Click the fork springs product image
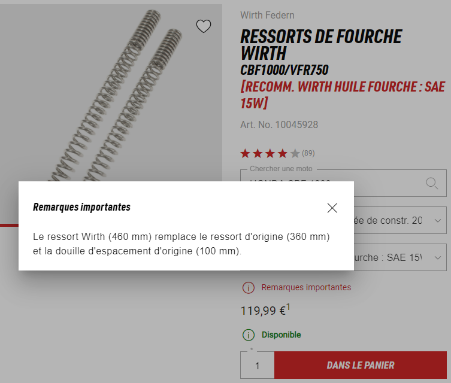 (x=111, y=93)
